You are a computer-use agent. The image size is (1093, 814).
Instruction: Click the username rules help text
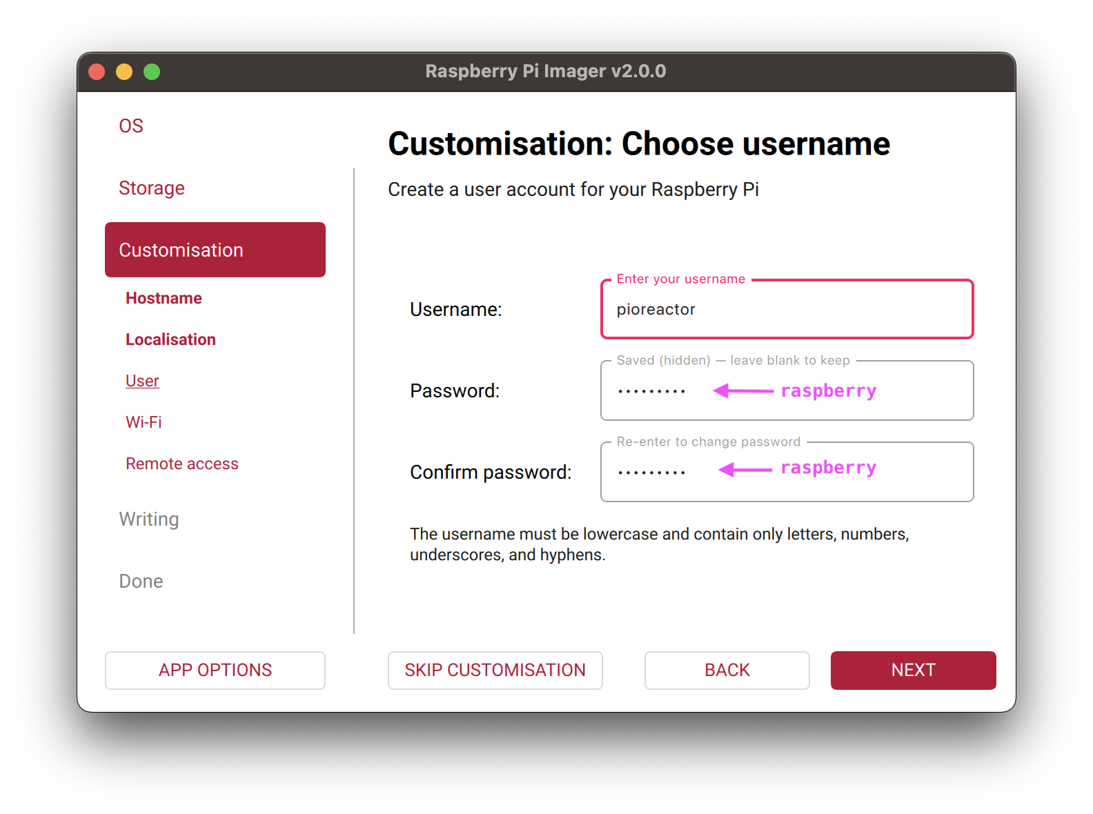click(x=660, y=544)
